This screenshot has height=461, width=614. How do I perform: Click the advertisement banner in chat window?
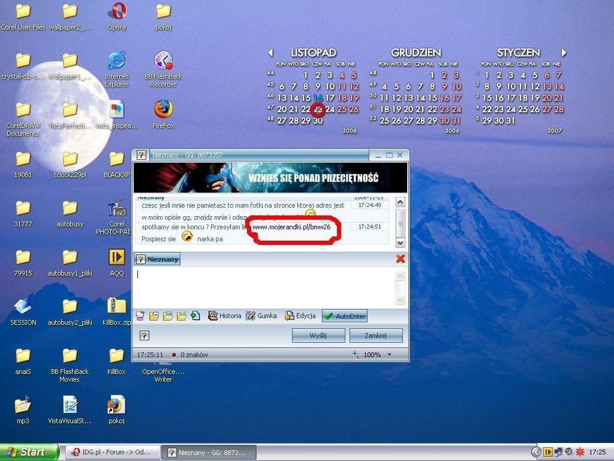270,178
